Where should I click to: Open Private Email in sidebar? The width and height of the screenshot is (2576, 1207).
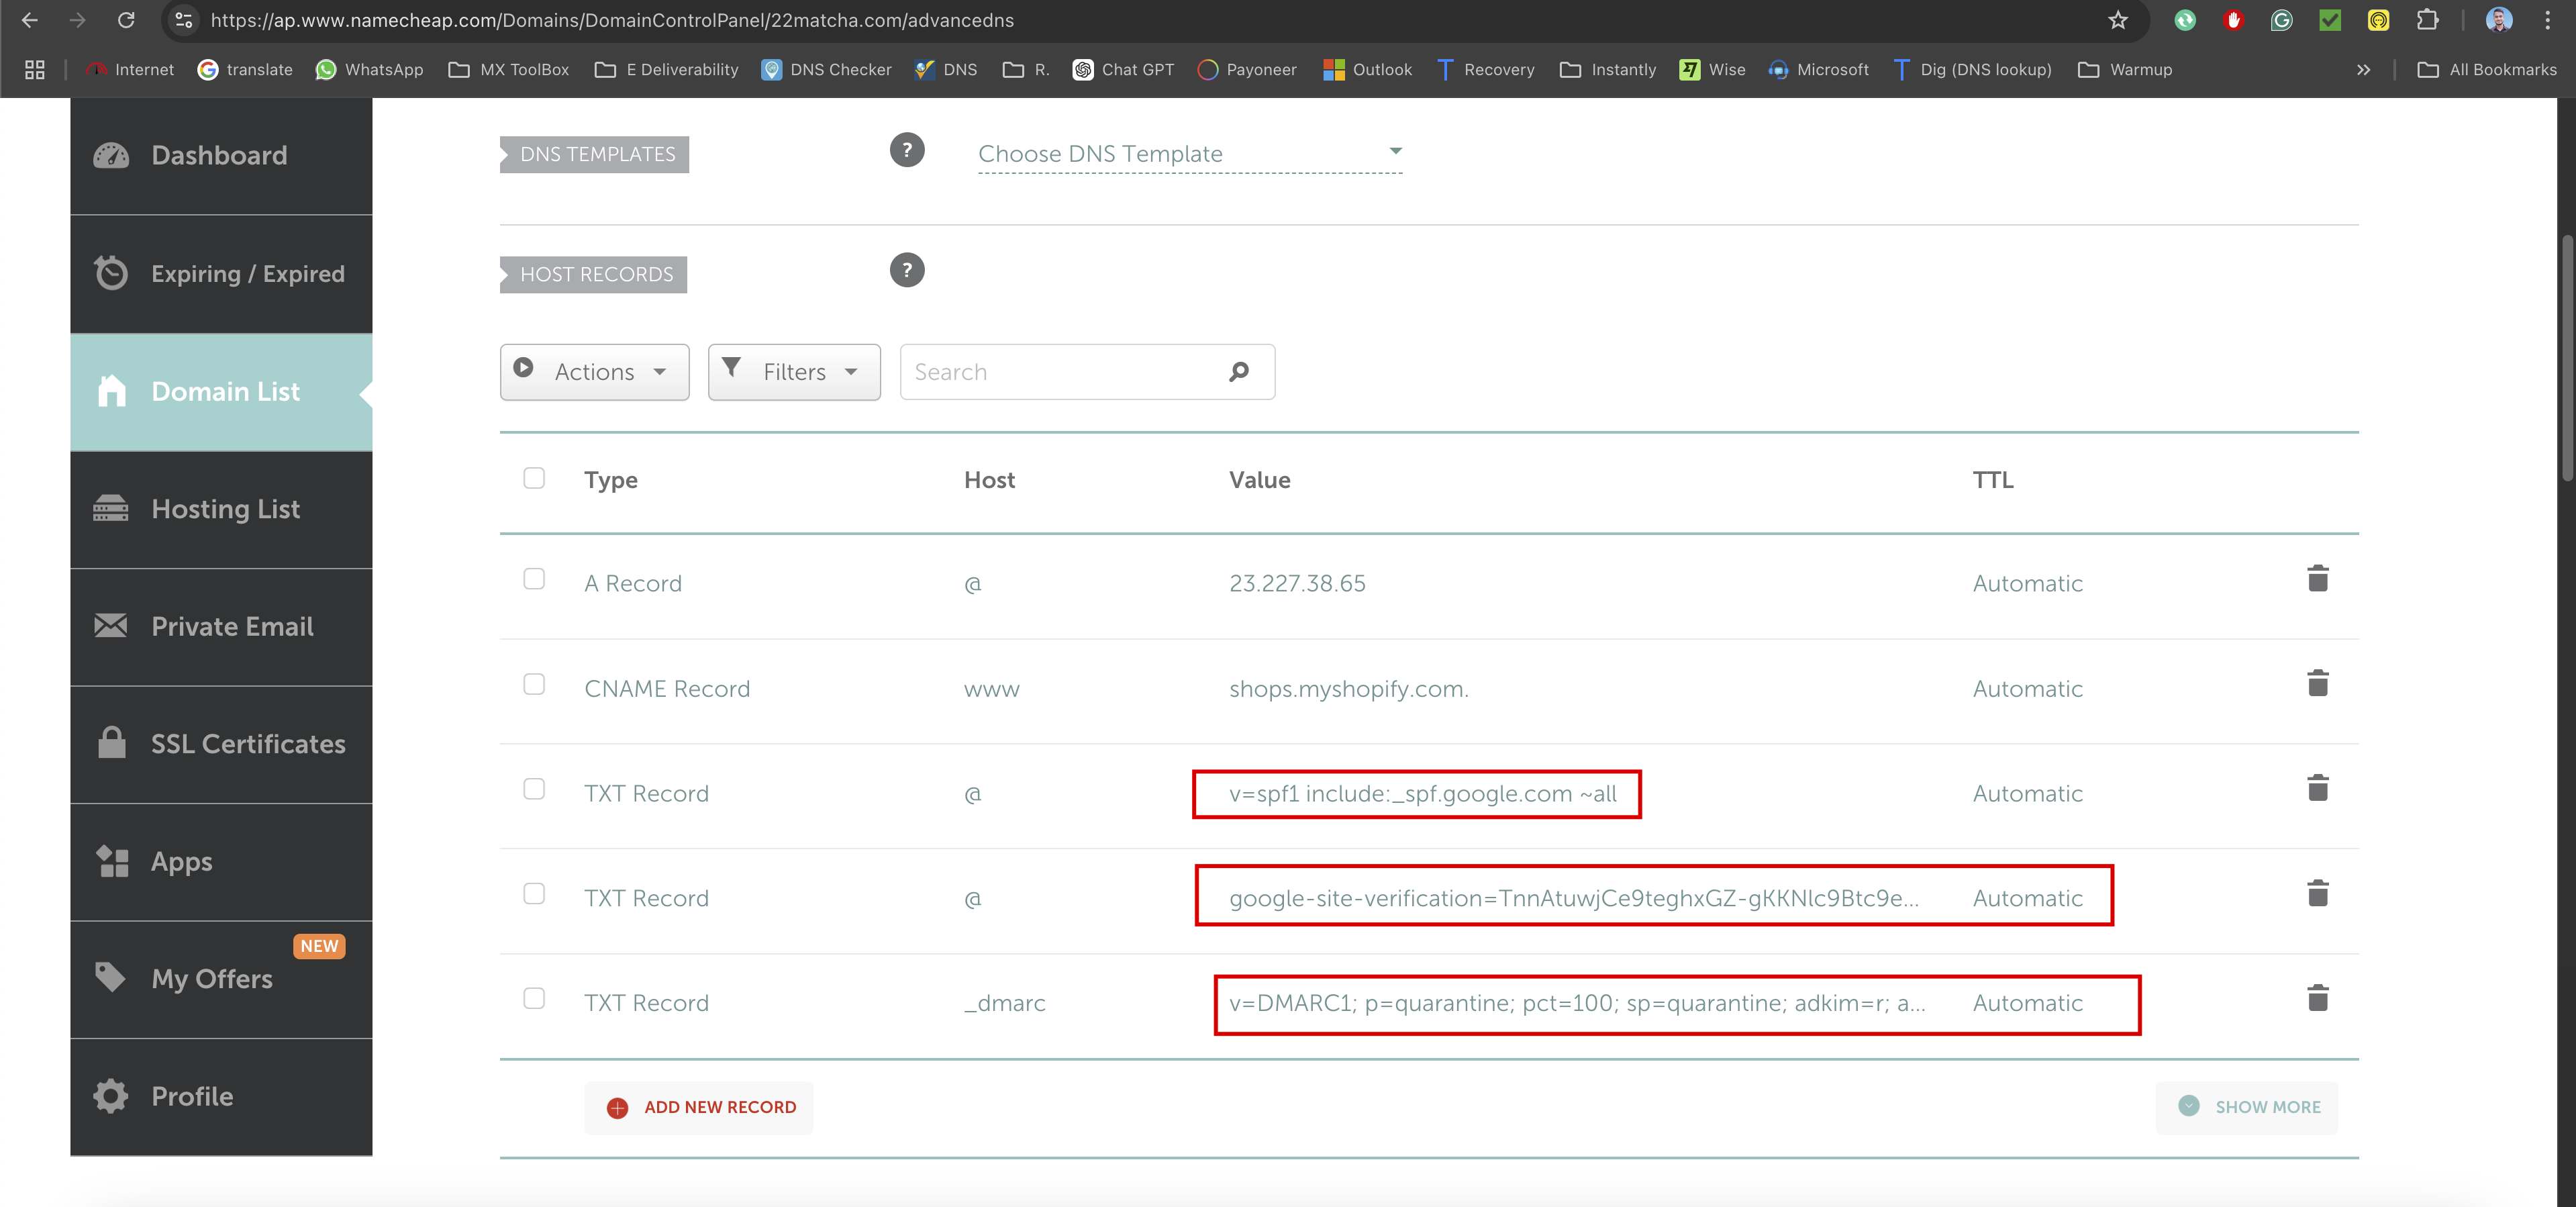point(221,627)
